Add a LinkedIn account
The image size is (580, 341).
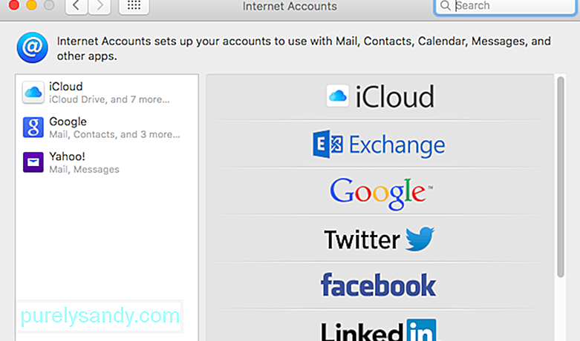coord(380,325)
